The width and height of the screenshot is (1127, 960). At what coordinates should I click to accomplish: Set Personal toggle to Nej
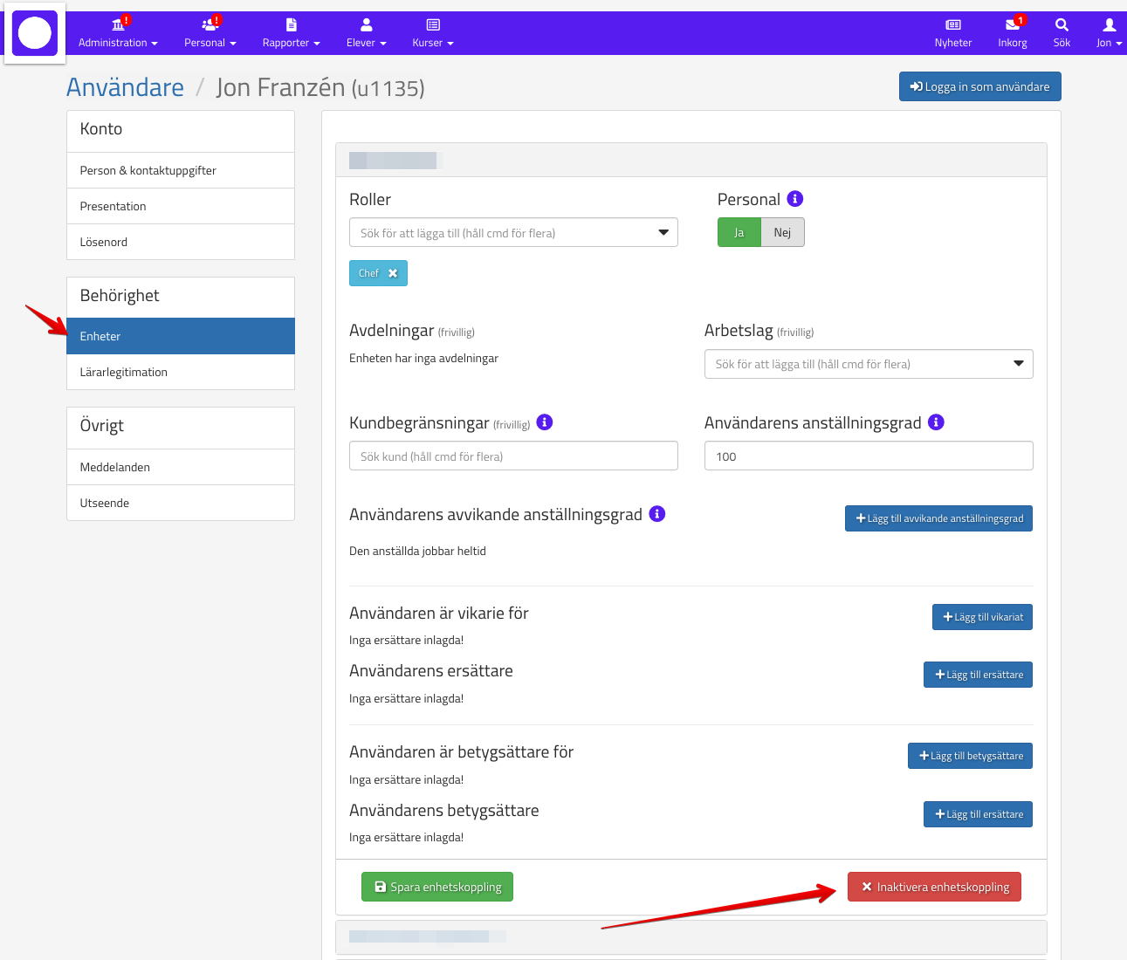point(782,232)
